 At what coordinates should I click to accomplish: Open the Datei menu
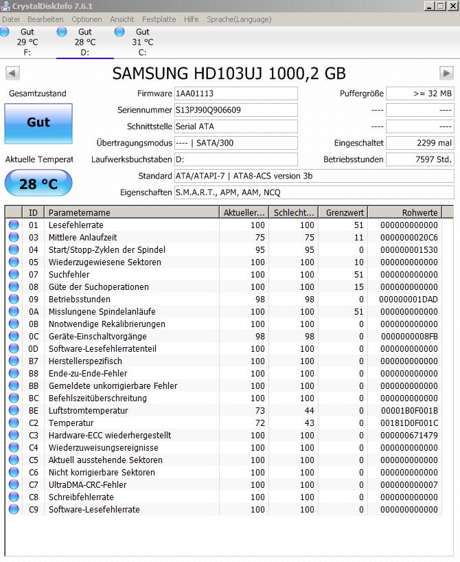(11, 19)
